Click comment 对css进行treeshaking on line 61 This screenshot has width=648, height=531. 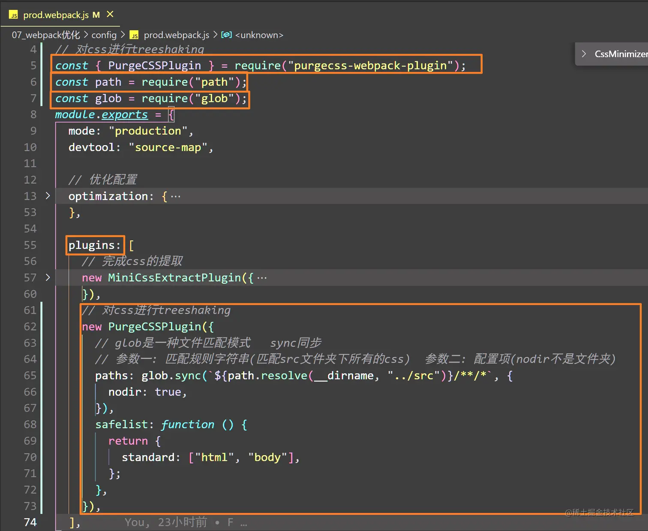point(156,310)
